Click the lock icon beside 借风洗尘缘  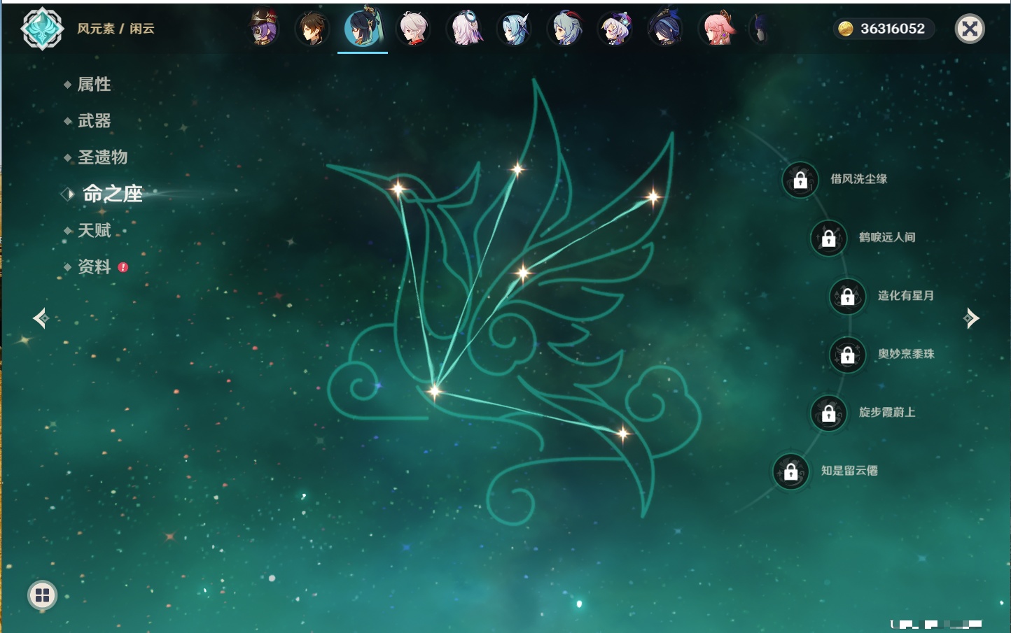(x=800, y=180)
